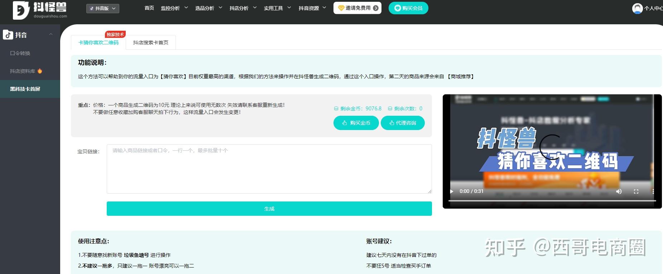Click the 0:00 / 0:31 video time display

(471, 191)
